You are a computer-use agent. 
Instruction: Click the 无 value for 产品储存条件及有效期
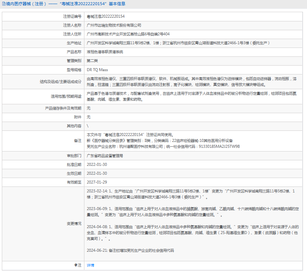(x=89, y=108)
